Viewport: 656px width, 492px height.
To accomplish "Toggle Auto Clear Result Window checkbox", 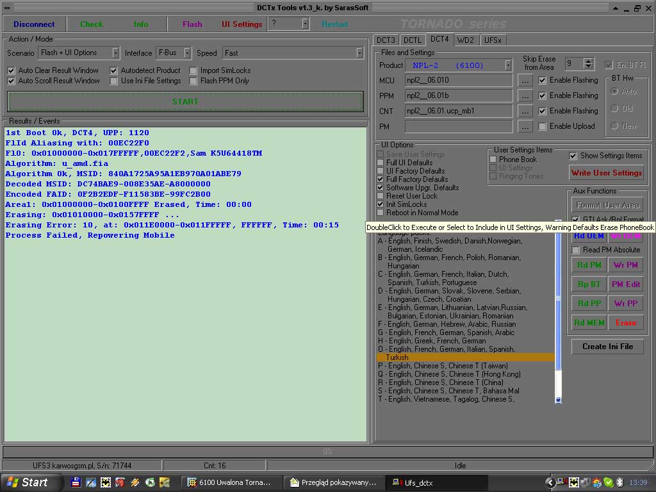I will 12,70.
